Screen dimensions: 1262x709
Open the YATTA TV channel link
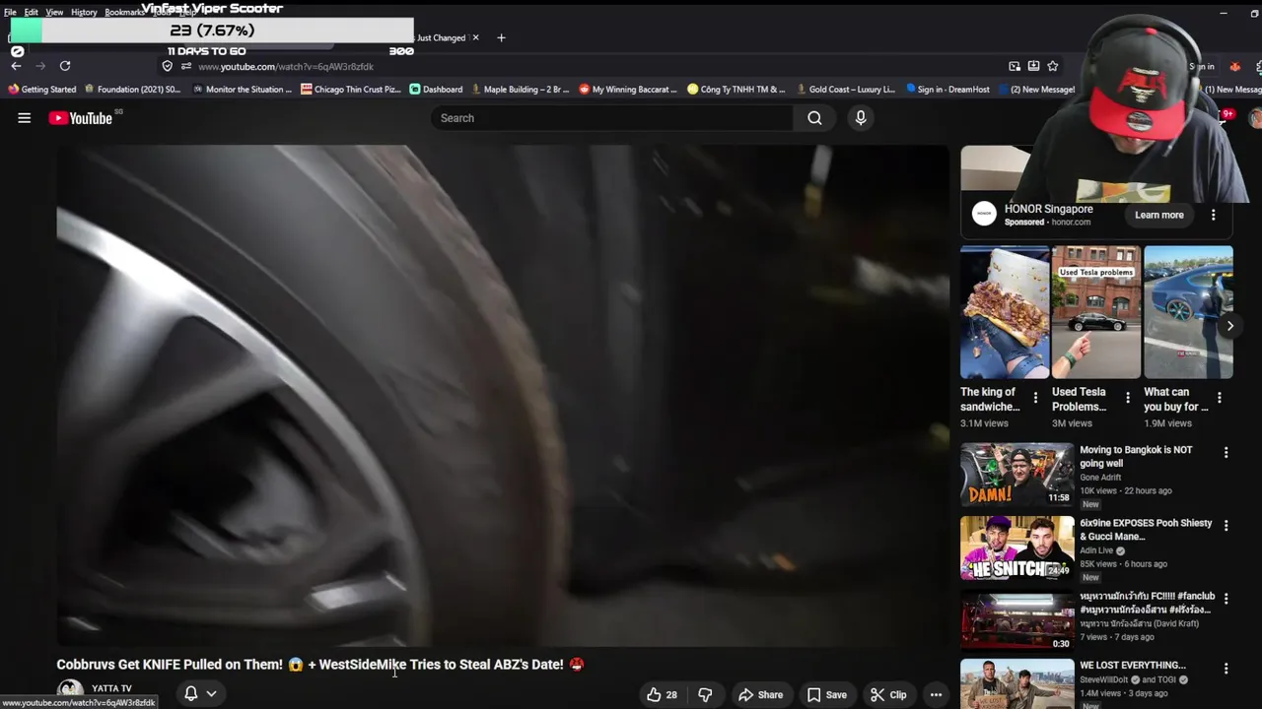coord(111,688)
